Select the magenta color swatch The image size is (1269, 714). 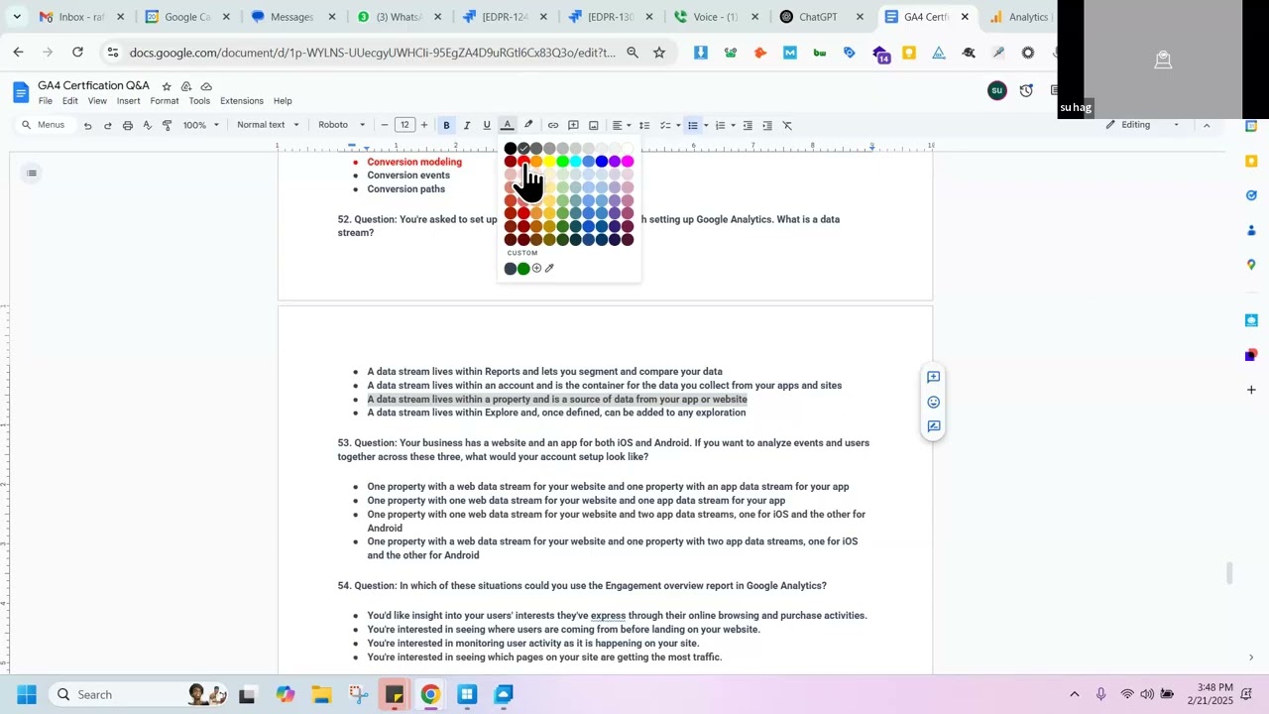click(628, 162)
